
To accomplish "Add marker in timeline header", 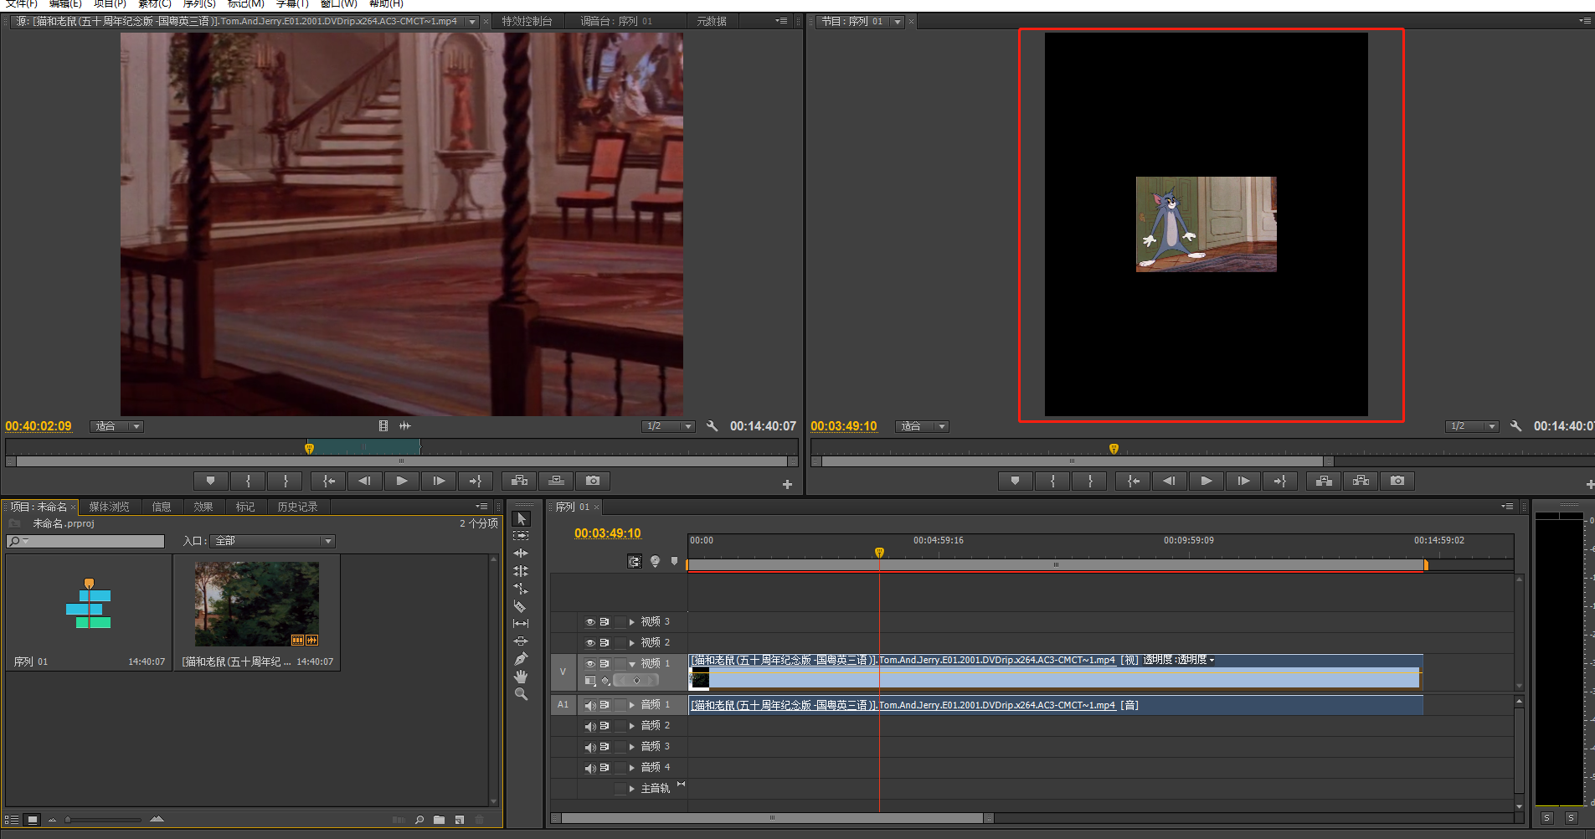I will pyautogui.click(x=674, y=562).
